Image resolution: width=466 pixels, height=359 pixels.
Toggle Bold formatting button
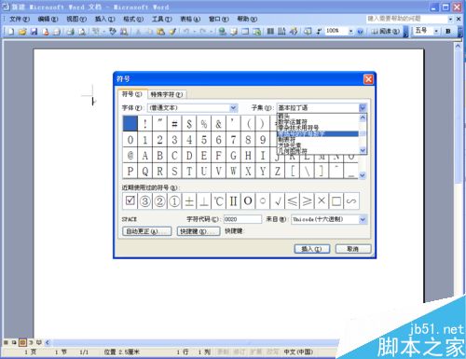[448, 31]
